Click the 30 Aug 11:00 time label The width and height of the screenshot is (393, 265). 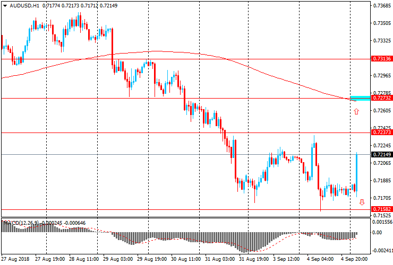click(x=186, y=259)
